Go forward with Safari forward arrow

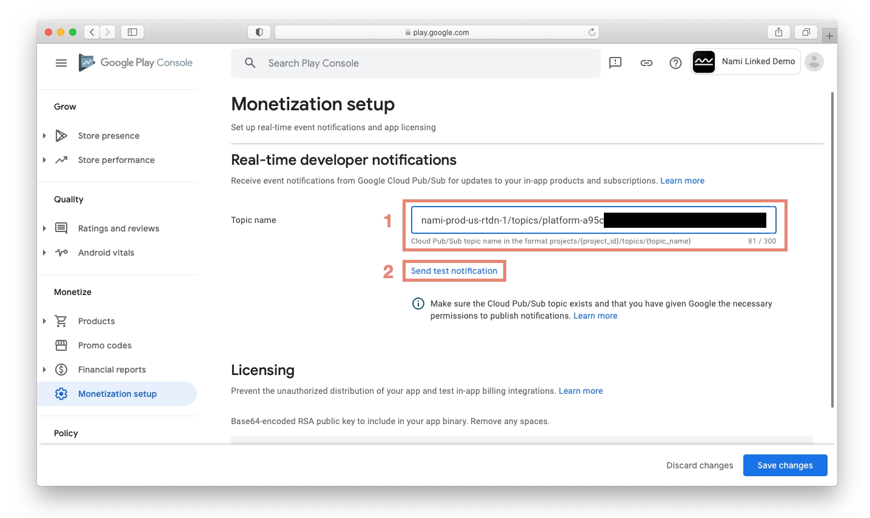pos(107,32)
